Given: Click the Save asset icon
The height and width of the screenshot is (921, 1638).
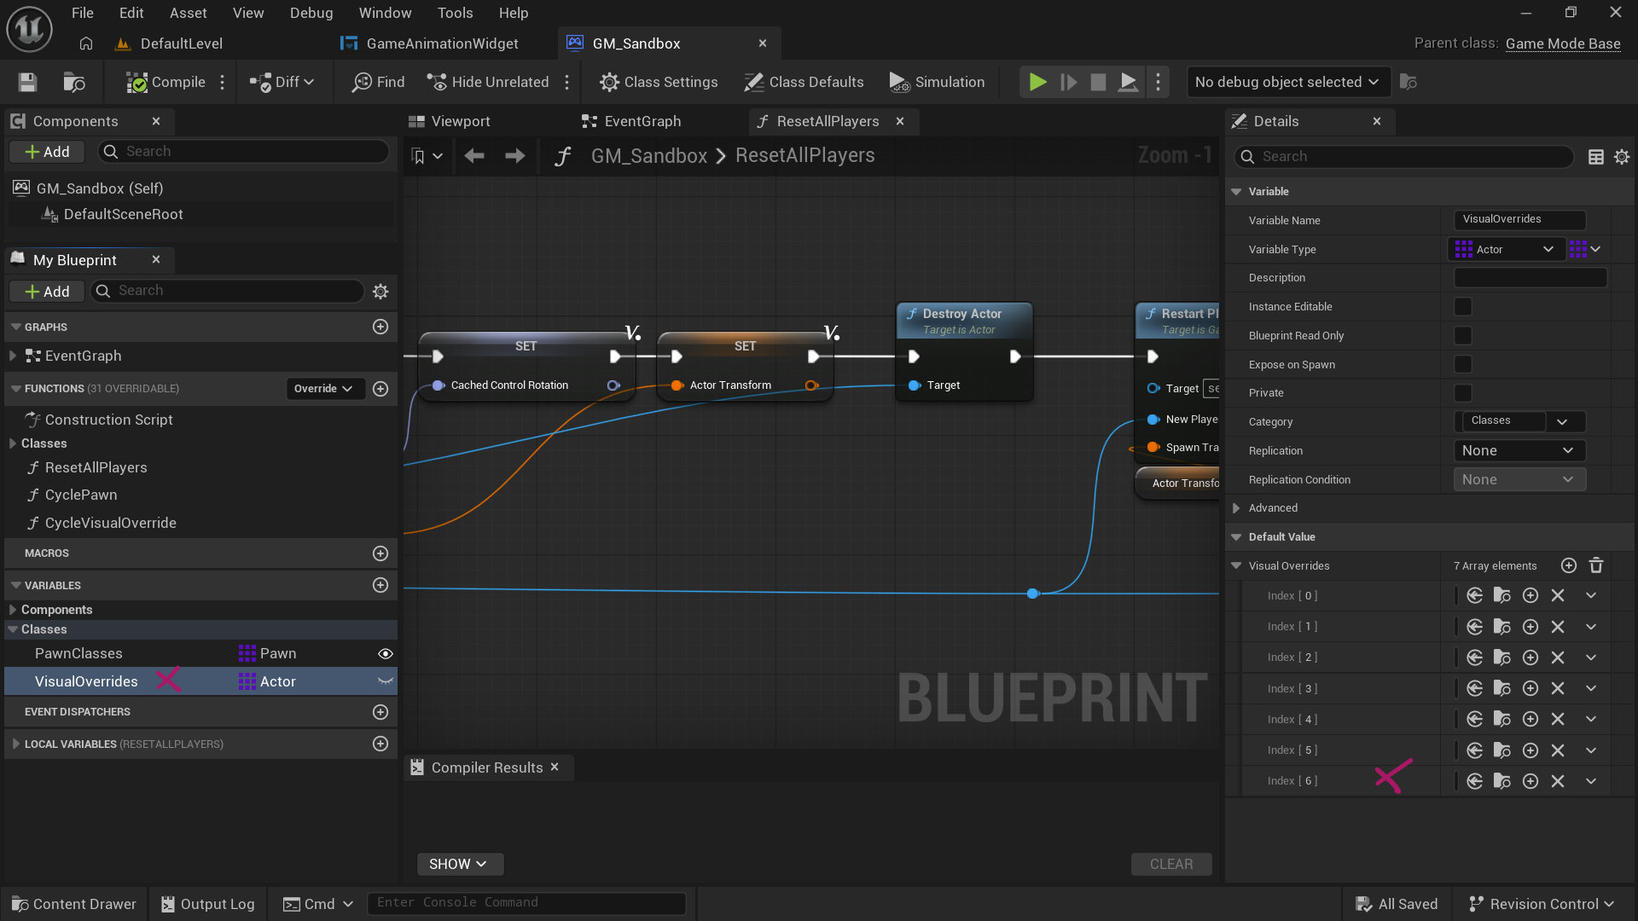Looking at the screenshot, I should pos(27,82).
